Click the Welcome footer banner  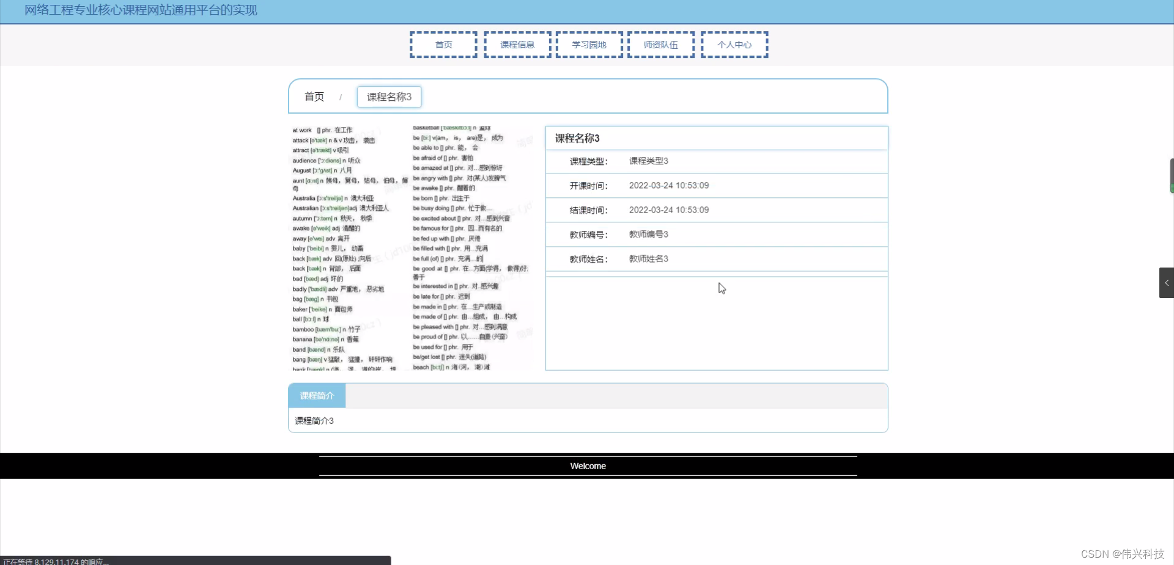(x=587, y=465)
